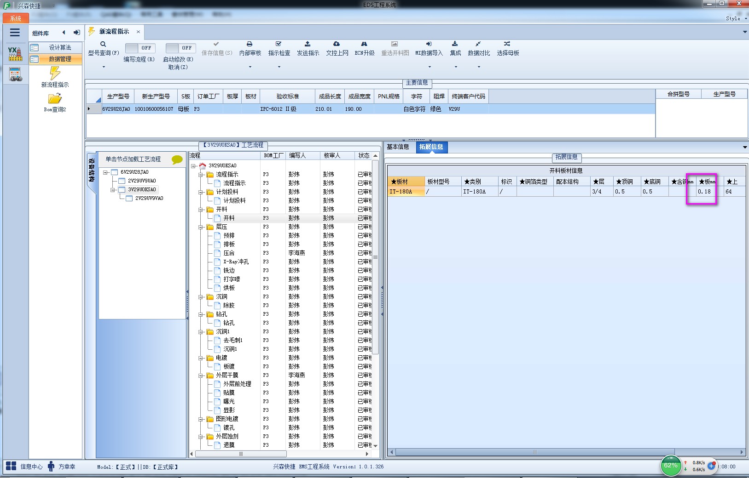Open dropdown arrow under MI数据导入
Image resolution: width=749 pixels, height=478 pixels.
click(x=430, y=67)
